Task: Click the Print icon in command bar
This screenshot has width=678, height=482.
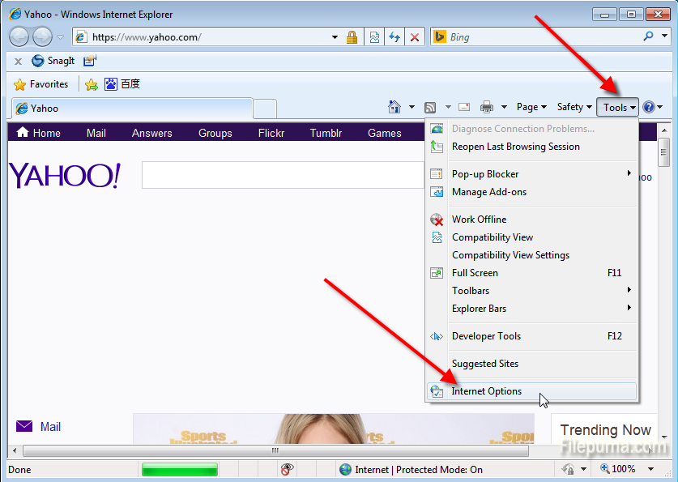Action: (487, 107)
